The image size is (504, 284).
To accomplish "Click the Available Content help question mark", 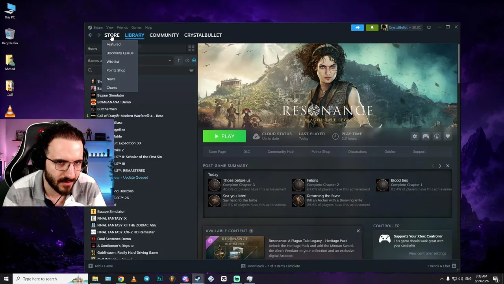I will 251,231.
